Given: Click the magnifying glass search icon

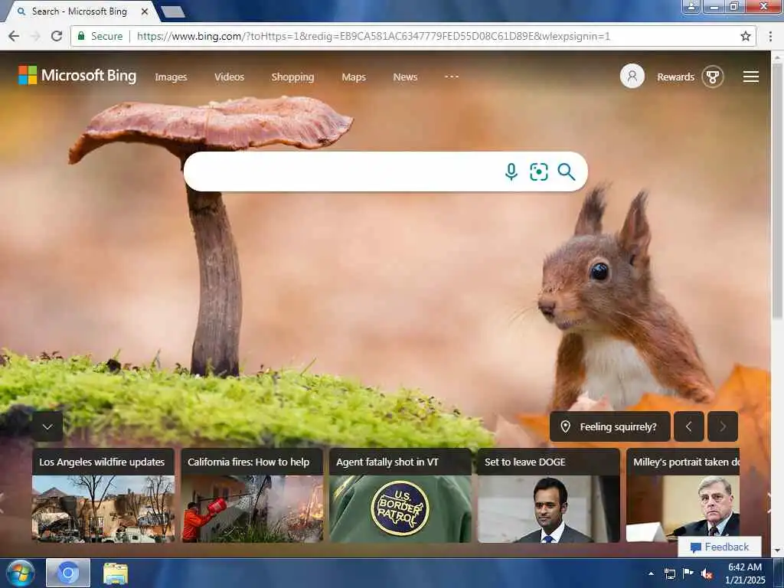Looking at the screenshot, I should [566, 171].
